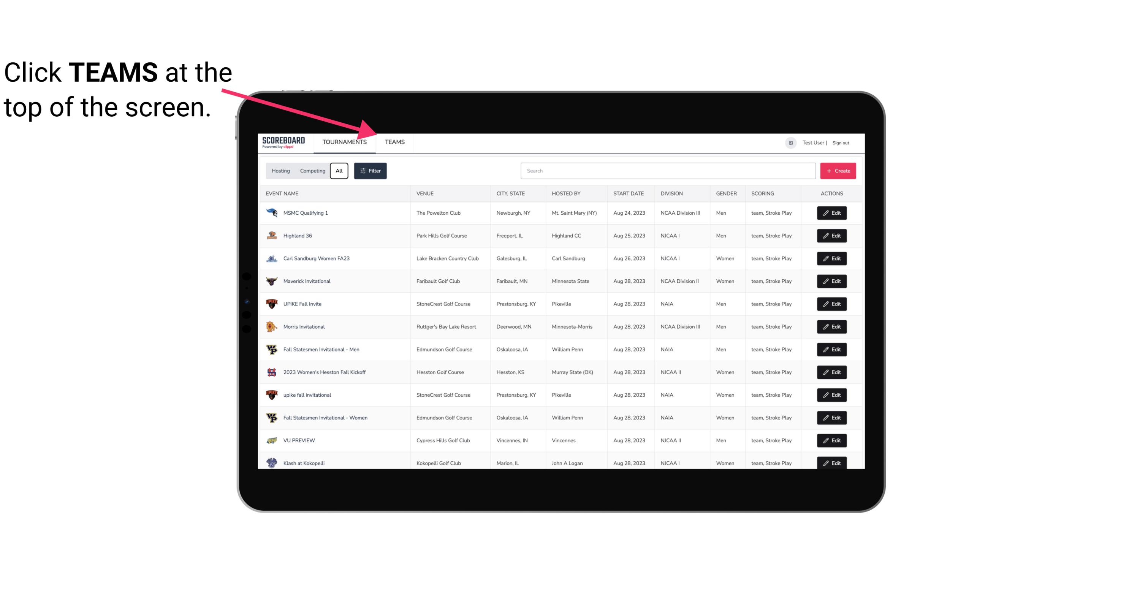The image size is (1121, 603).
Task: Select the All filter toggle
Action: point(339,171)
